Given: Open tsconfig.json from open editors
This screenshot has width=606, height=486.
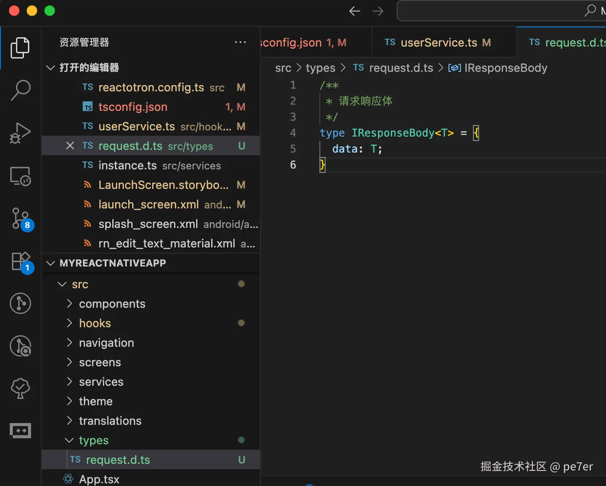Looking at the screenshot, I should point(151,107).
